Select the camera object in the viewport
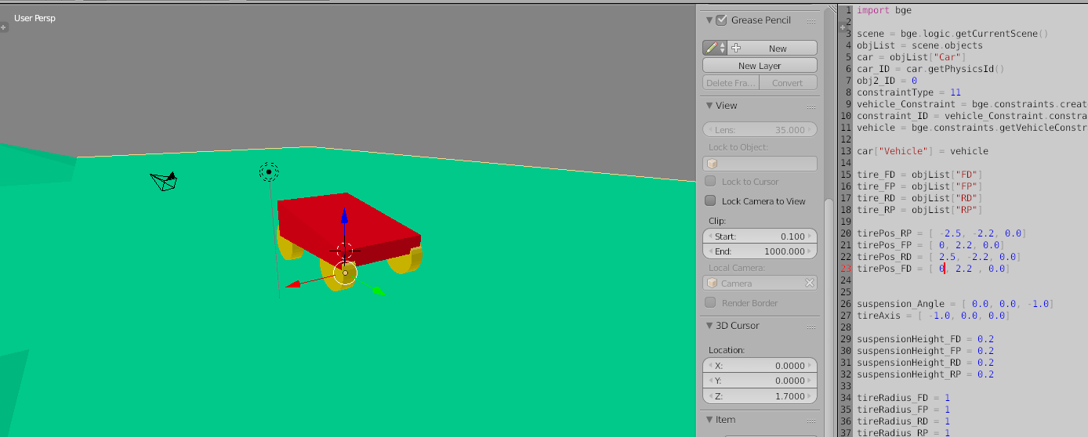The image size is (1088, 437). (164, 182)
